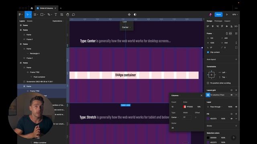Select the Comment tool
Screen dimensions: 257x144
click(x=73, y=14)
